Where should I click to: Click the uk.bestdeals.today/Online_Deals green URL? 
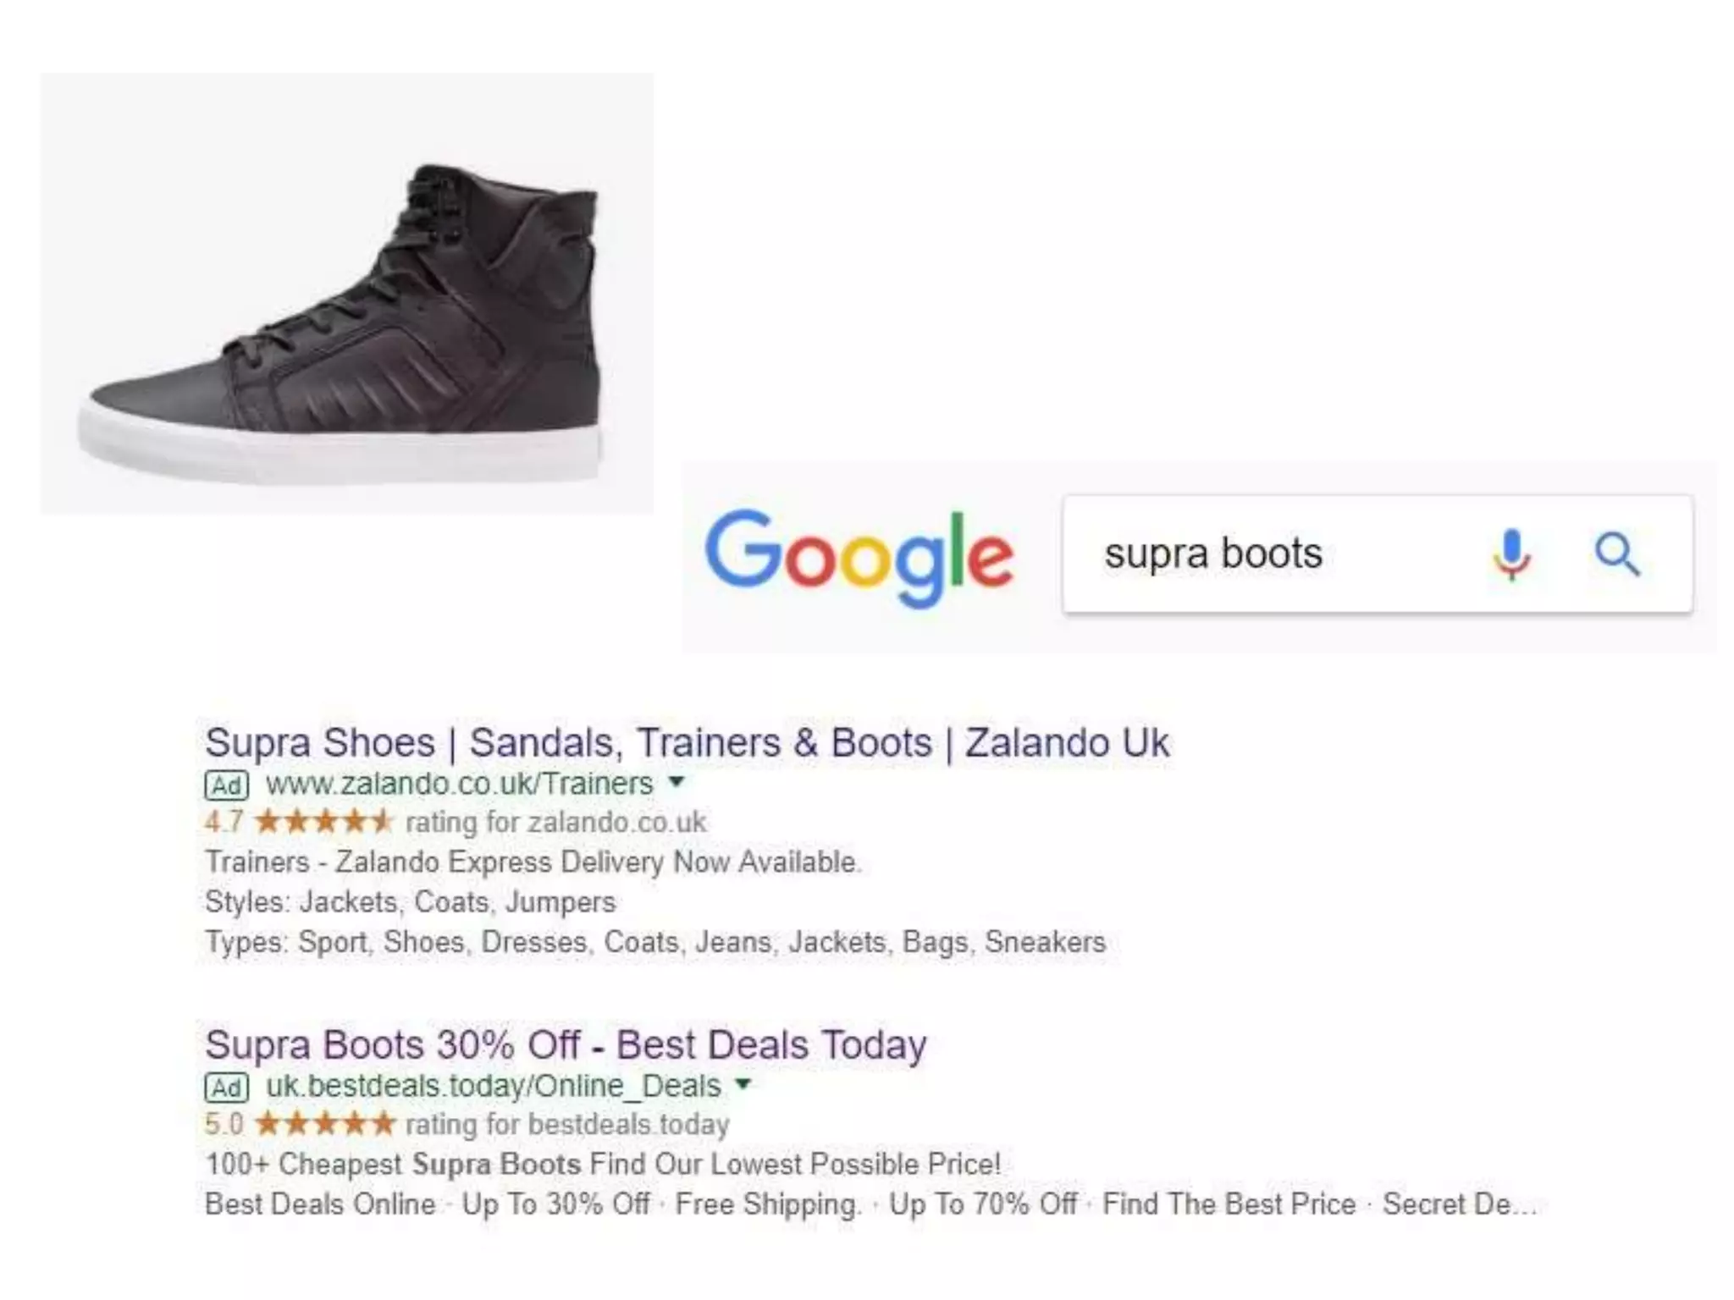[x=494, y=1087]
